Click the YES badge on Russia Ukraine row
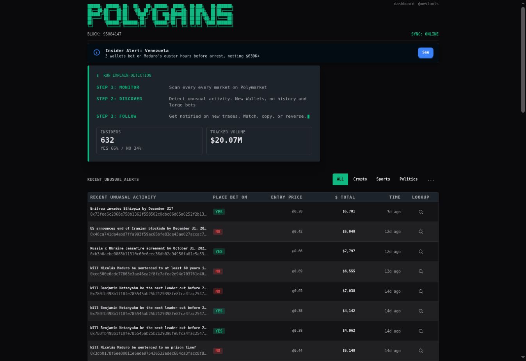Screen dimensions: 526x361 (x=219, y=252)
